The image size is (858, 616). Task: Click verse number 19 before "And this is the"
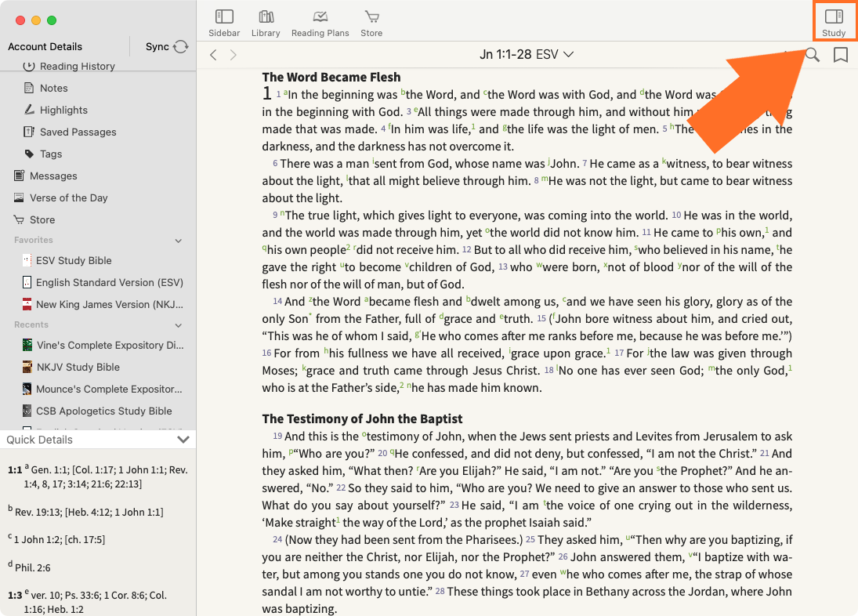[277, 437]
